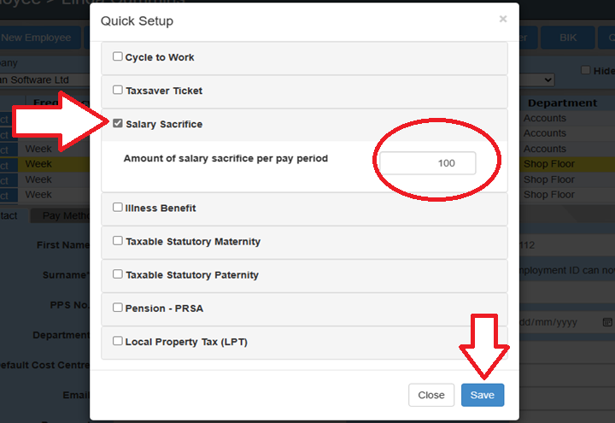Image resolution: width=615 pixels, height=423 pixels.
Task: Enable Local Property Tax (LPT)
Action: [x=118, y=341]
